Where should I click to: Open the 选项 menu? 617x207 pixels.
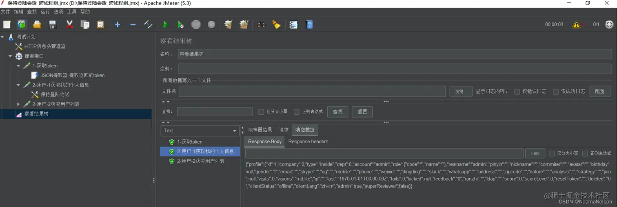tap(58, 12)
